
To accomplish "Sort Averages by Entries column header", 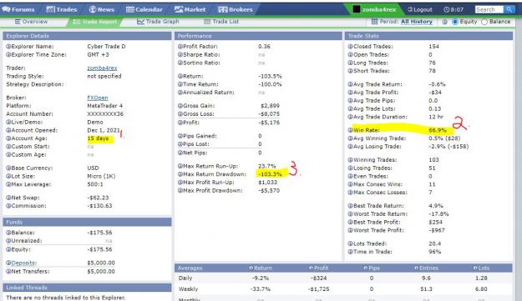I will point(426,268).
